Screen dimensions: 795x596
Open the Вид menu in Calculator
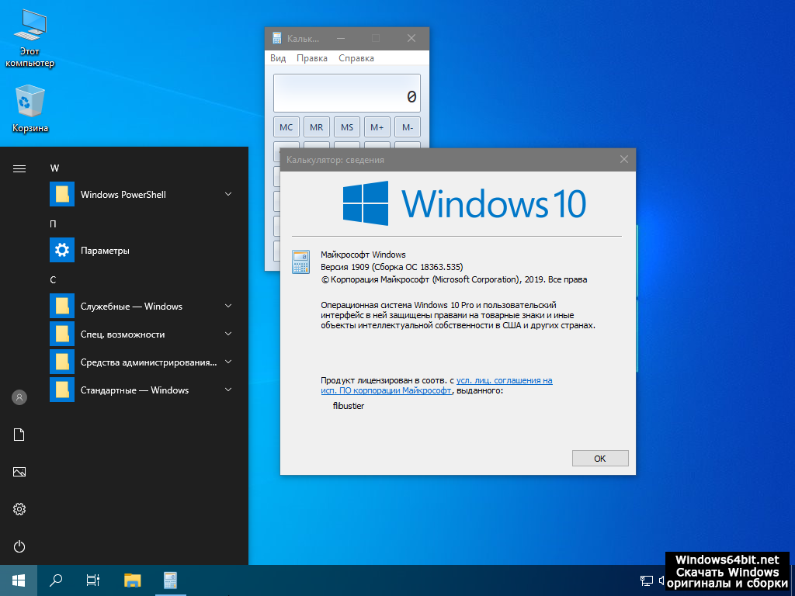click(278, 58)
